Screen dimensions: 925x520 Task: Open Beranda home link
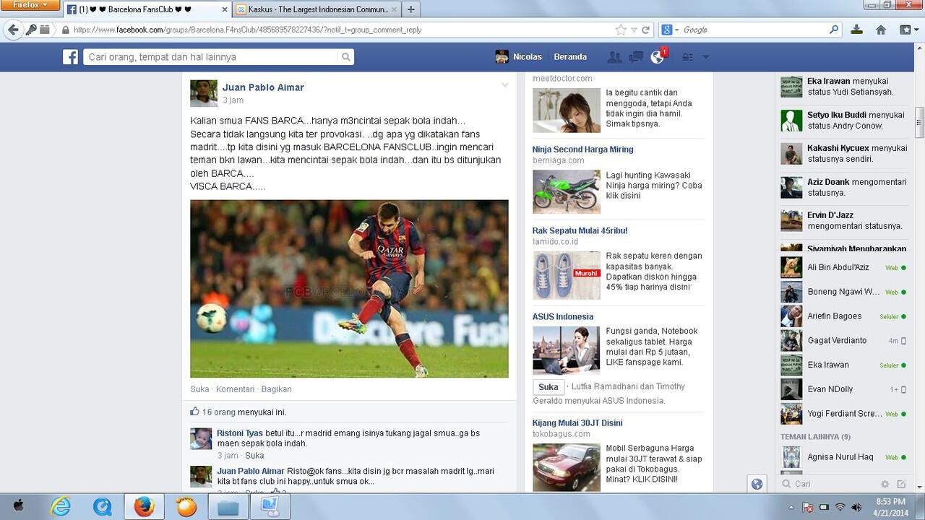[x=570, y=57]
